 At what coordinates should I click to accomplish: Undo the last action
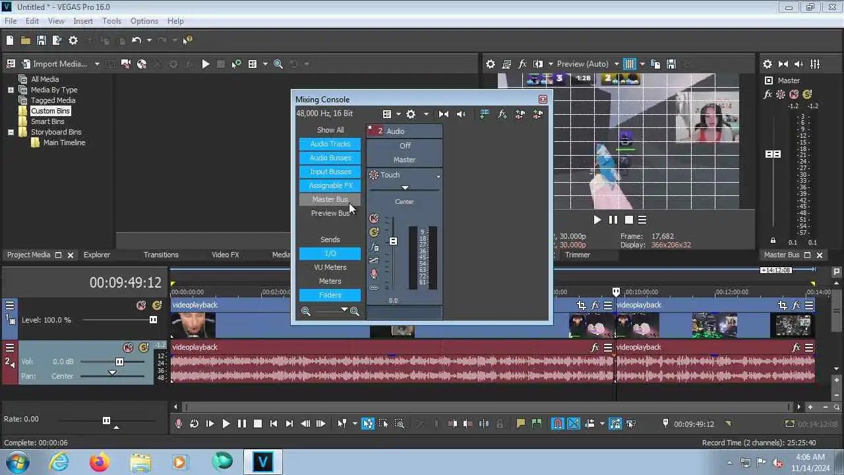click(x=136, y=40)
